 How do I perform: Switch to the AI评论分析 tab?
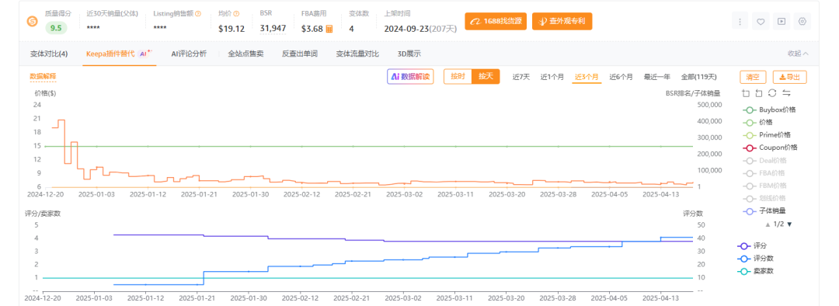[188, 54]
